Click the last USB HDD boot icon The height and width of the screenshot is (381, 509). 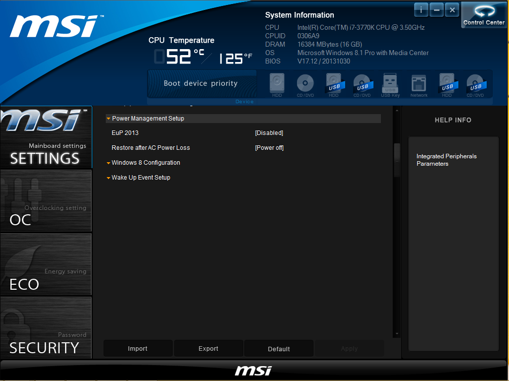(x=447, y=85)
